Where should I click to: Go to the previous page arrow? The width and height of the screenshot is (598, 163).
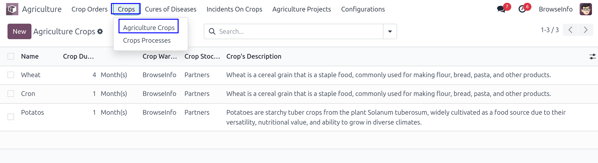point(570,30)
